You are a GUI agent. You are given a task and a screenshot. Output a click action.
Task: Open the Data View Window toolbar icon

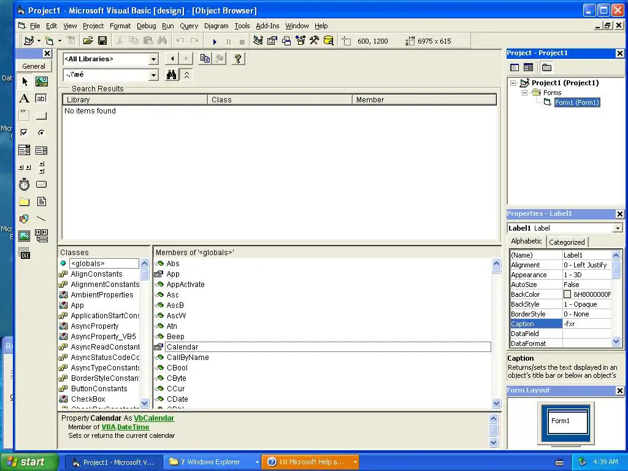[x=329, y=41]
